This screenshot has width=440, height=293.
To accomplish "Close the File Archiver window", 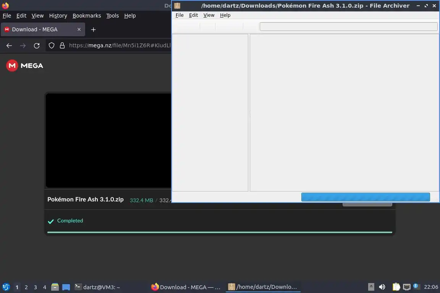I will pyautogui.click(x=434, y=6).
